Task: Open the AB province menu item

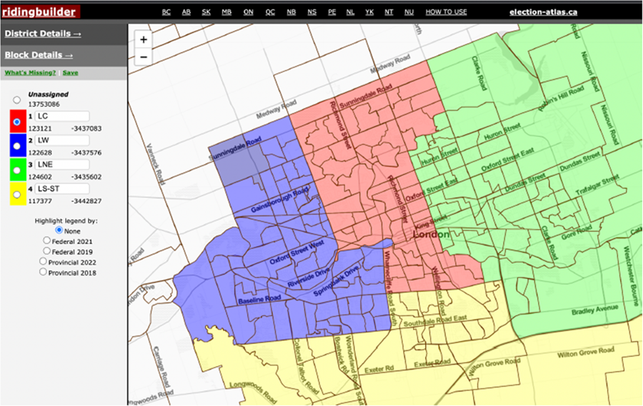Action: 186,12
